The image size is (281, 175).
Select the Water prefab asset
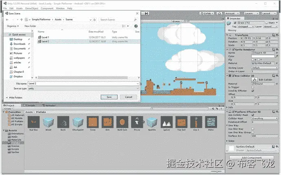[x=211, y=122]
